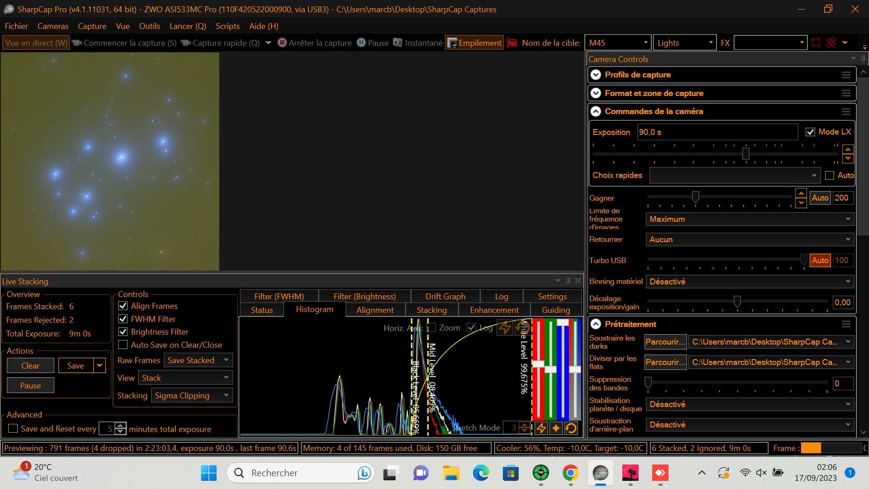Open the Stacking Sigma Clipping dropdown
Viewport: 869px width, 489px height.
pos(192,396)
